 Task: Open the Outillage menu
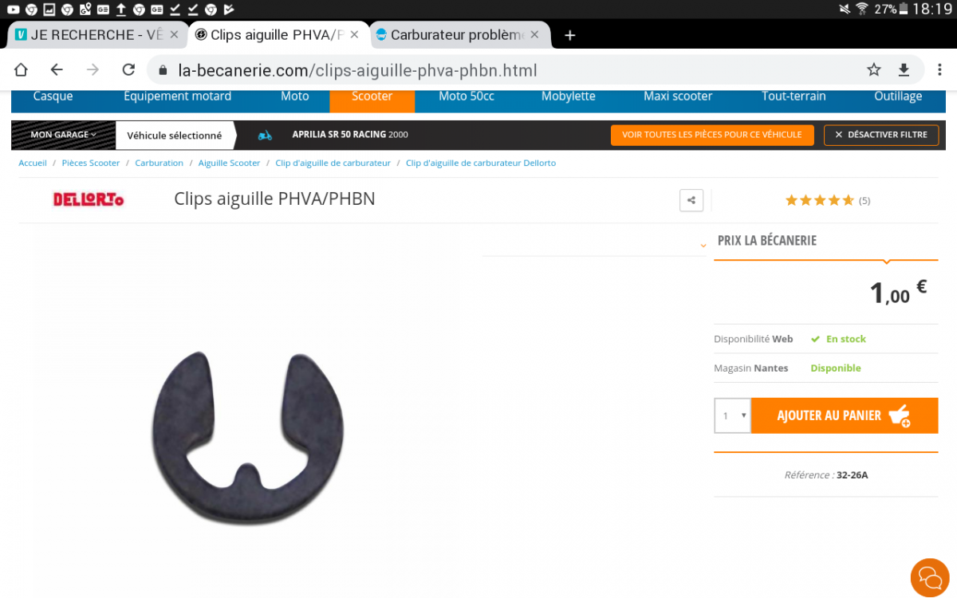coord(898,96)
